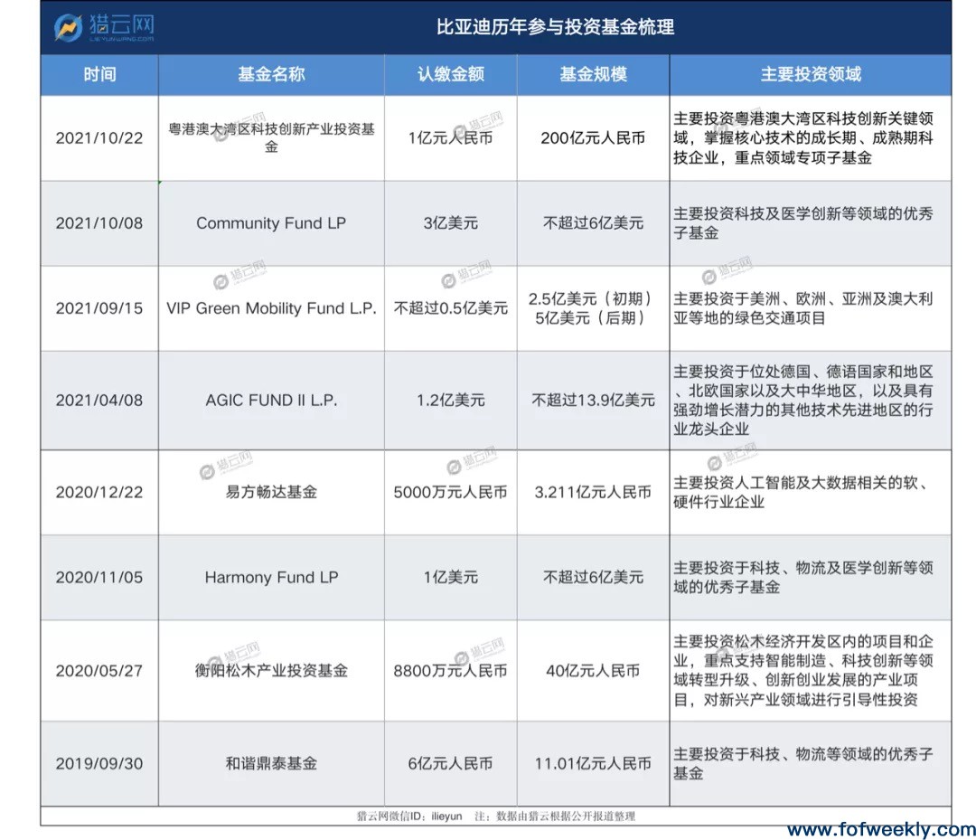976x840 pixels.
Task: Click the fund size cell 200亿元人民币
Action: [593, 138]
